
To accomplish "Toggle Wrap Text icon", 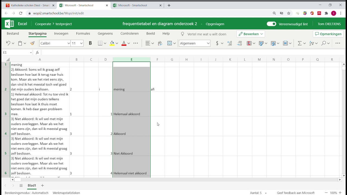I will click(160, 43).
